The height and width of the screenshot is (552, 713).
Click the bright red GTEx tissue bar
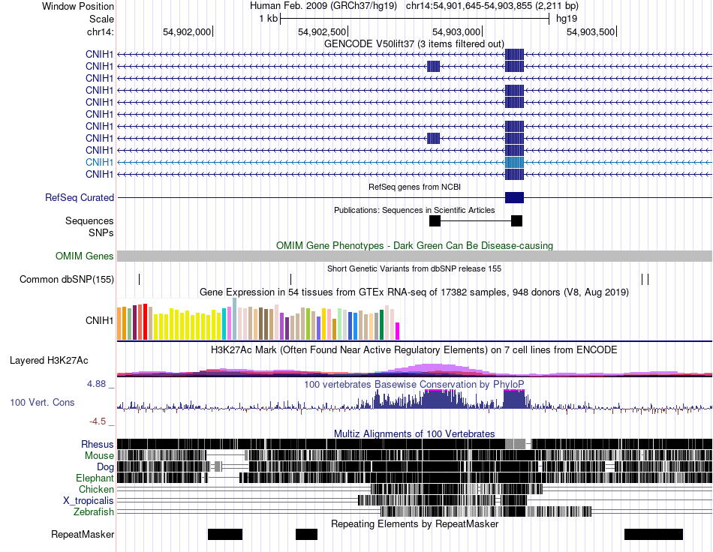(x=145, y=322)
